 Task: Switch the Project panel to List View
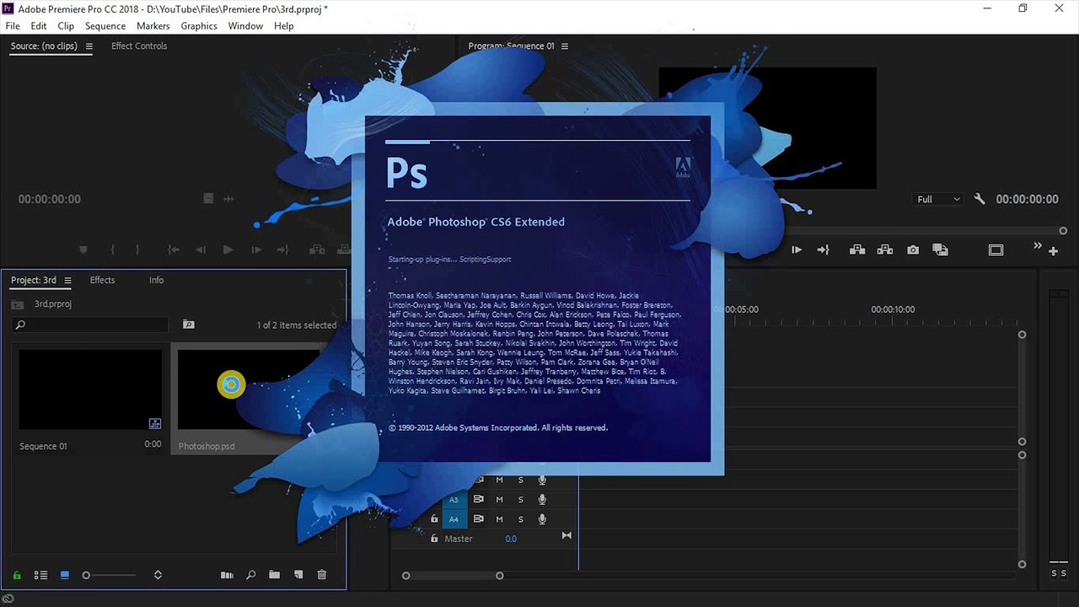pyautogui.click(x=40, y=575)
